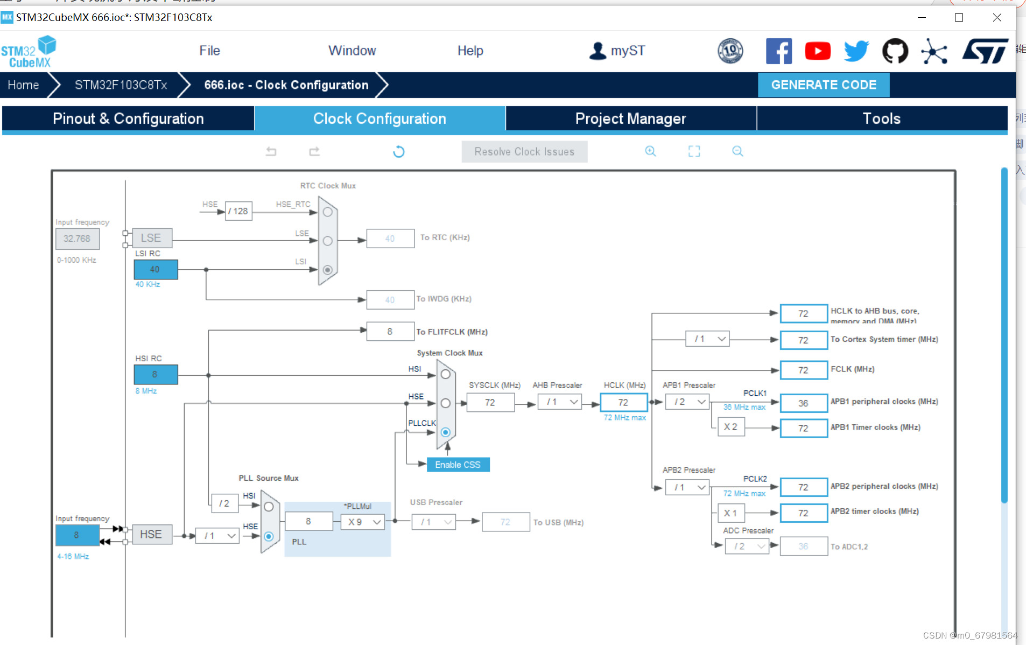Open the HSE /1 prescaler dropdown
1026x645 pixels.
[217, 536]
